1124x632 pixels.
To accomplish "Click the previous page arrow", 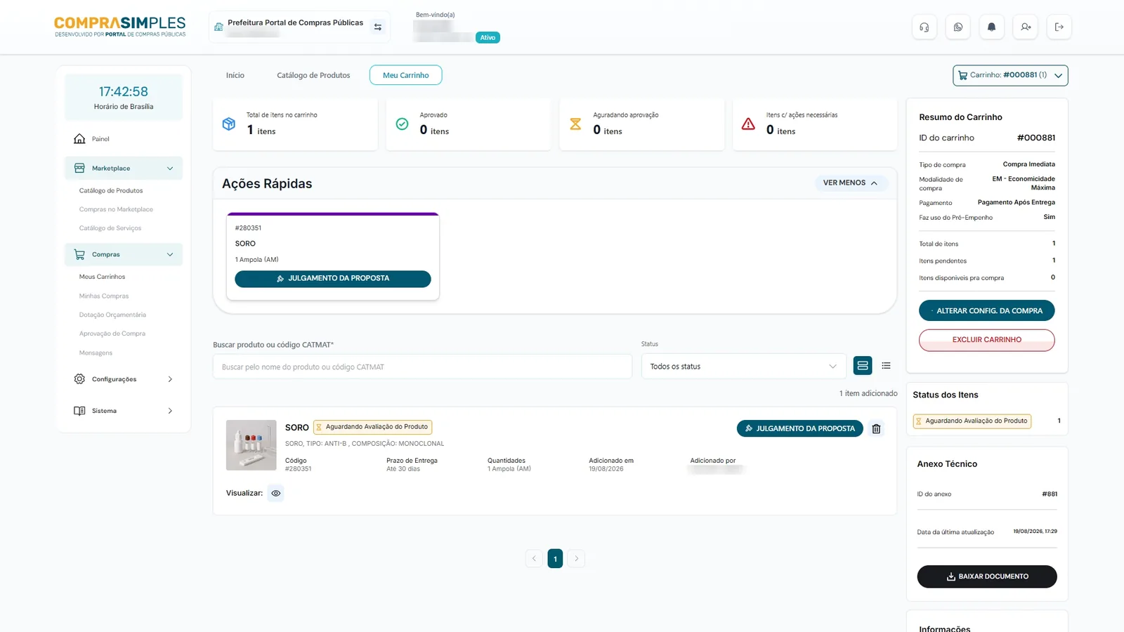I will pos(534,558).
